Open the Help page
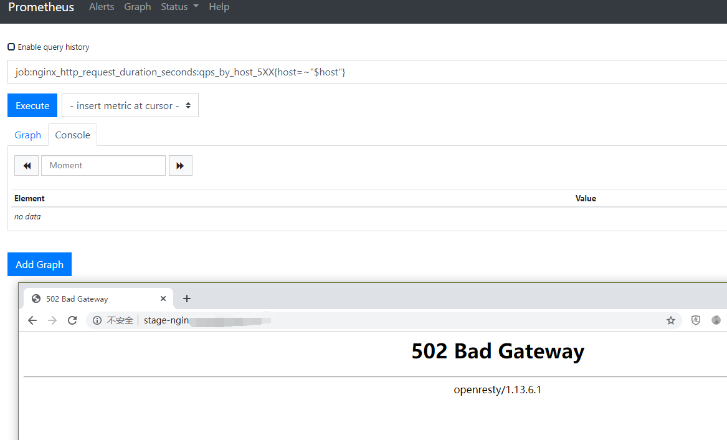The width and height of the screenshot is (727, 440). click(219, 7)
